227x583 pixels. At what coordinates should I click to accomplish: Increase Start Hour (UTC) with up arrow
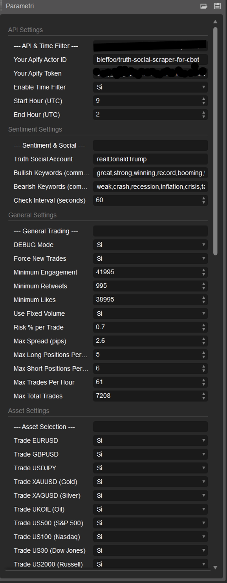pyautogui.click(x=204, y=99)
